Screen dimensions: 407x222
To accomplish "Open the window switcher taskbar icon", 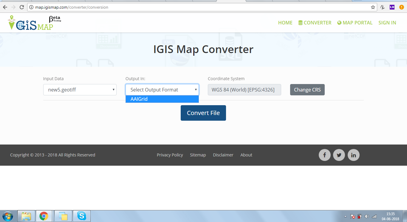I will (63, 216).
